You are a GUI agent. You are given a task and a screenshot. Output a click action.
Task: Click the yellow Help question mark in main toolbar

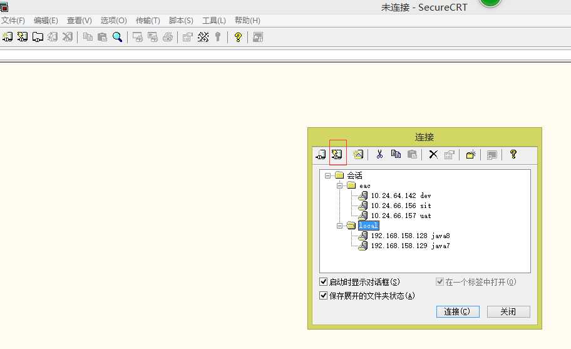pyautogui.click(x=238, y=37)
